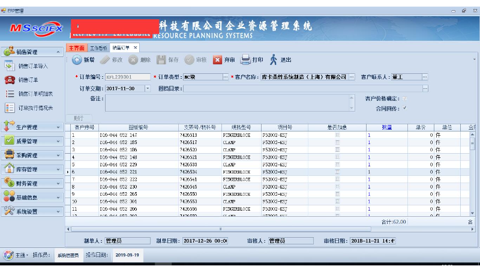Click the 财务管理 coins icon
This screenshot has height=272, width=480.
coord(9,183)
